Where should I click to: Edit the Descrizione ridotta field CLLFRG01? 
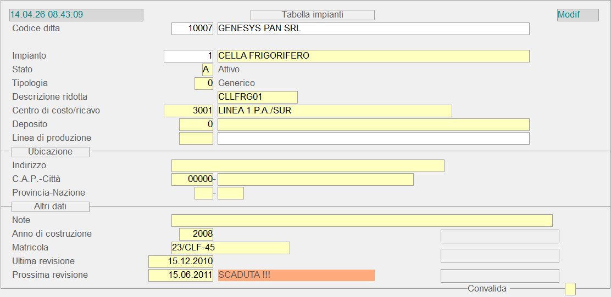(x=257, y=97)
